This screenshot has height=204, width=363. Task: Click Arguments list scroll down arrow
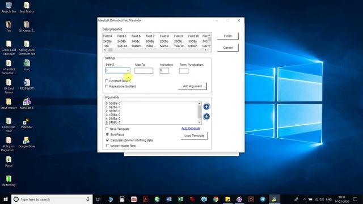(x=199, y=122)
